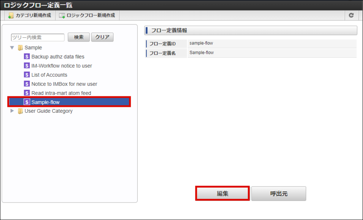Focus the ツリー内検索 search field

click(x=38, y=38)
